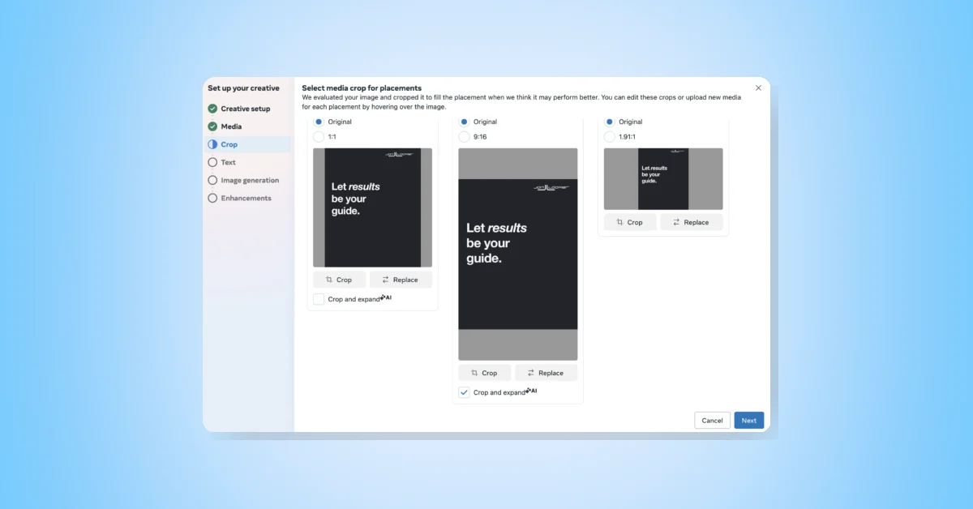Click the half-filled circle icon beside Crop
Viewport: 973px width, 509px height.
212,144
